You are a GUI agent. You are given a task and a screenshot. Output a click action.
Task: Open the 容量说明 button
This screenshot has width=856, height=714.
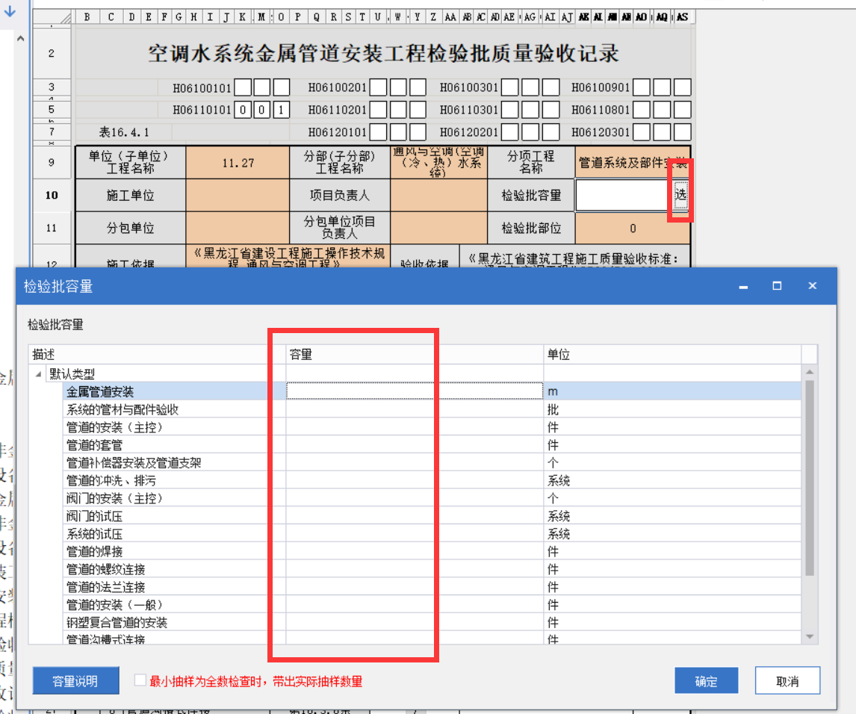coord(75,681)
